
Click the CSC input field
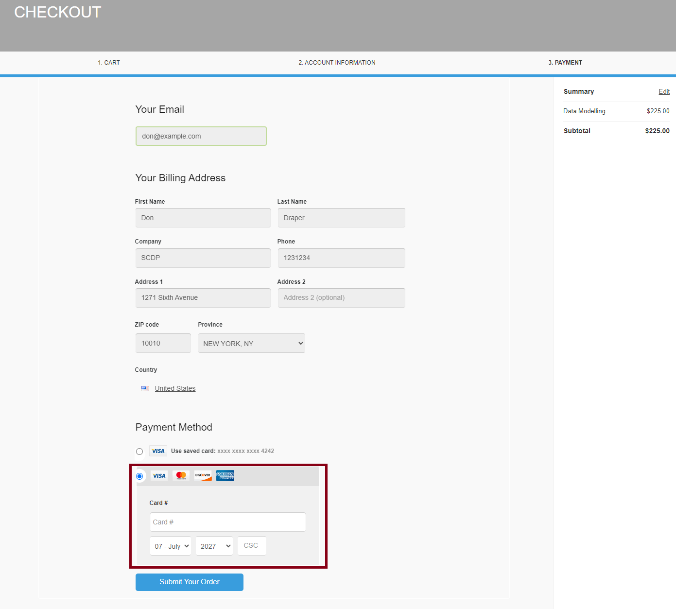pyautogui.click(x=252, y=545)
